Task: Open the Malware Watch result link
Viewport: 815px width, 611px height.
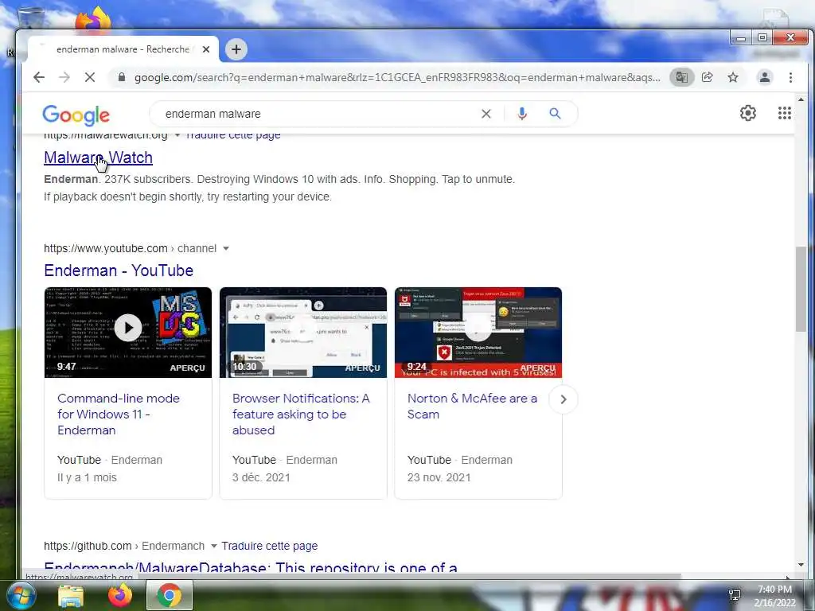Action: (x=98, y=158)
